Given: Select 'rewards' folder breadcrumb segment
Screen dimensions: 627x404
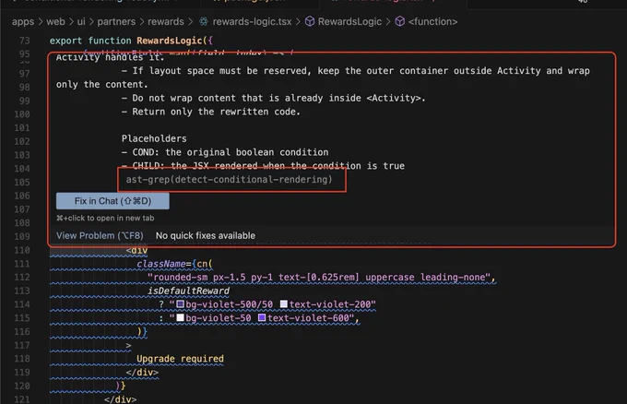Looking at the screenshot, I should 166,21.
